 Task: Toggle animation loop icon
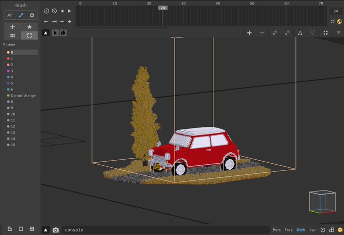coord(332,22)
